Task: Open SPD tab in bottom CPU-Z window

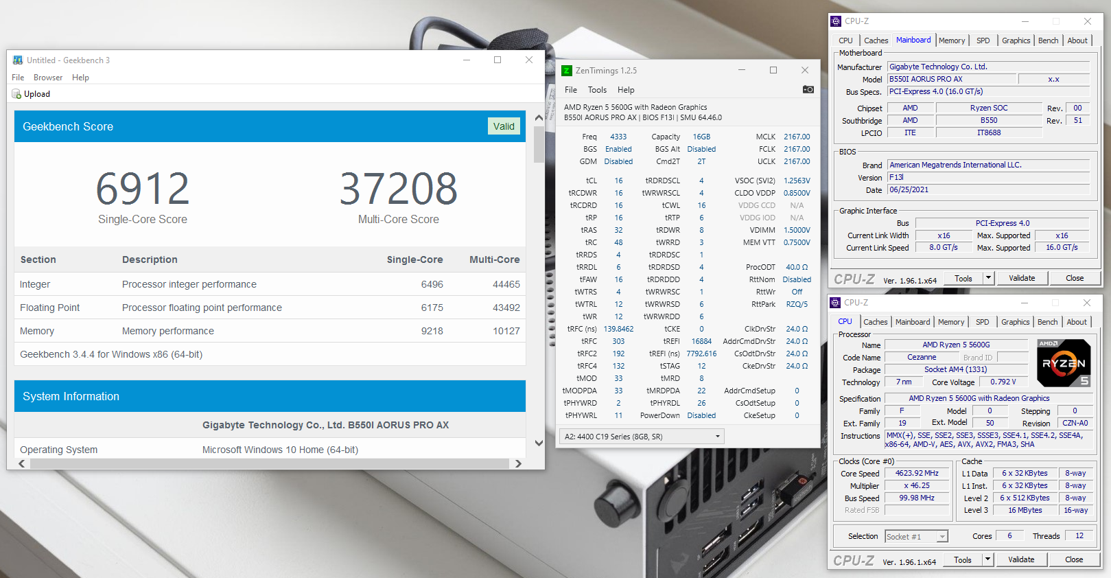Action: click(982, 322)
